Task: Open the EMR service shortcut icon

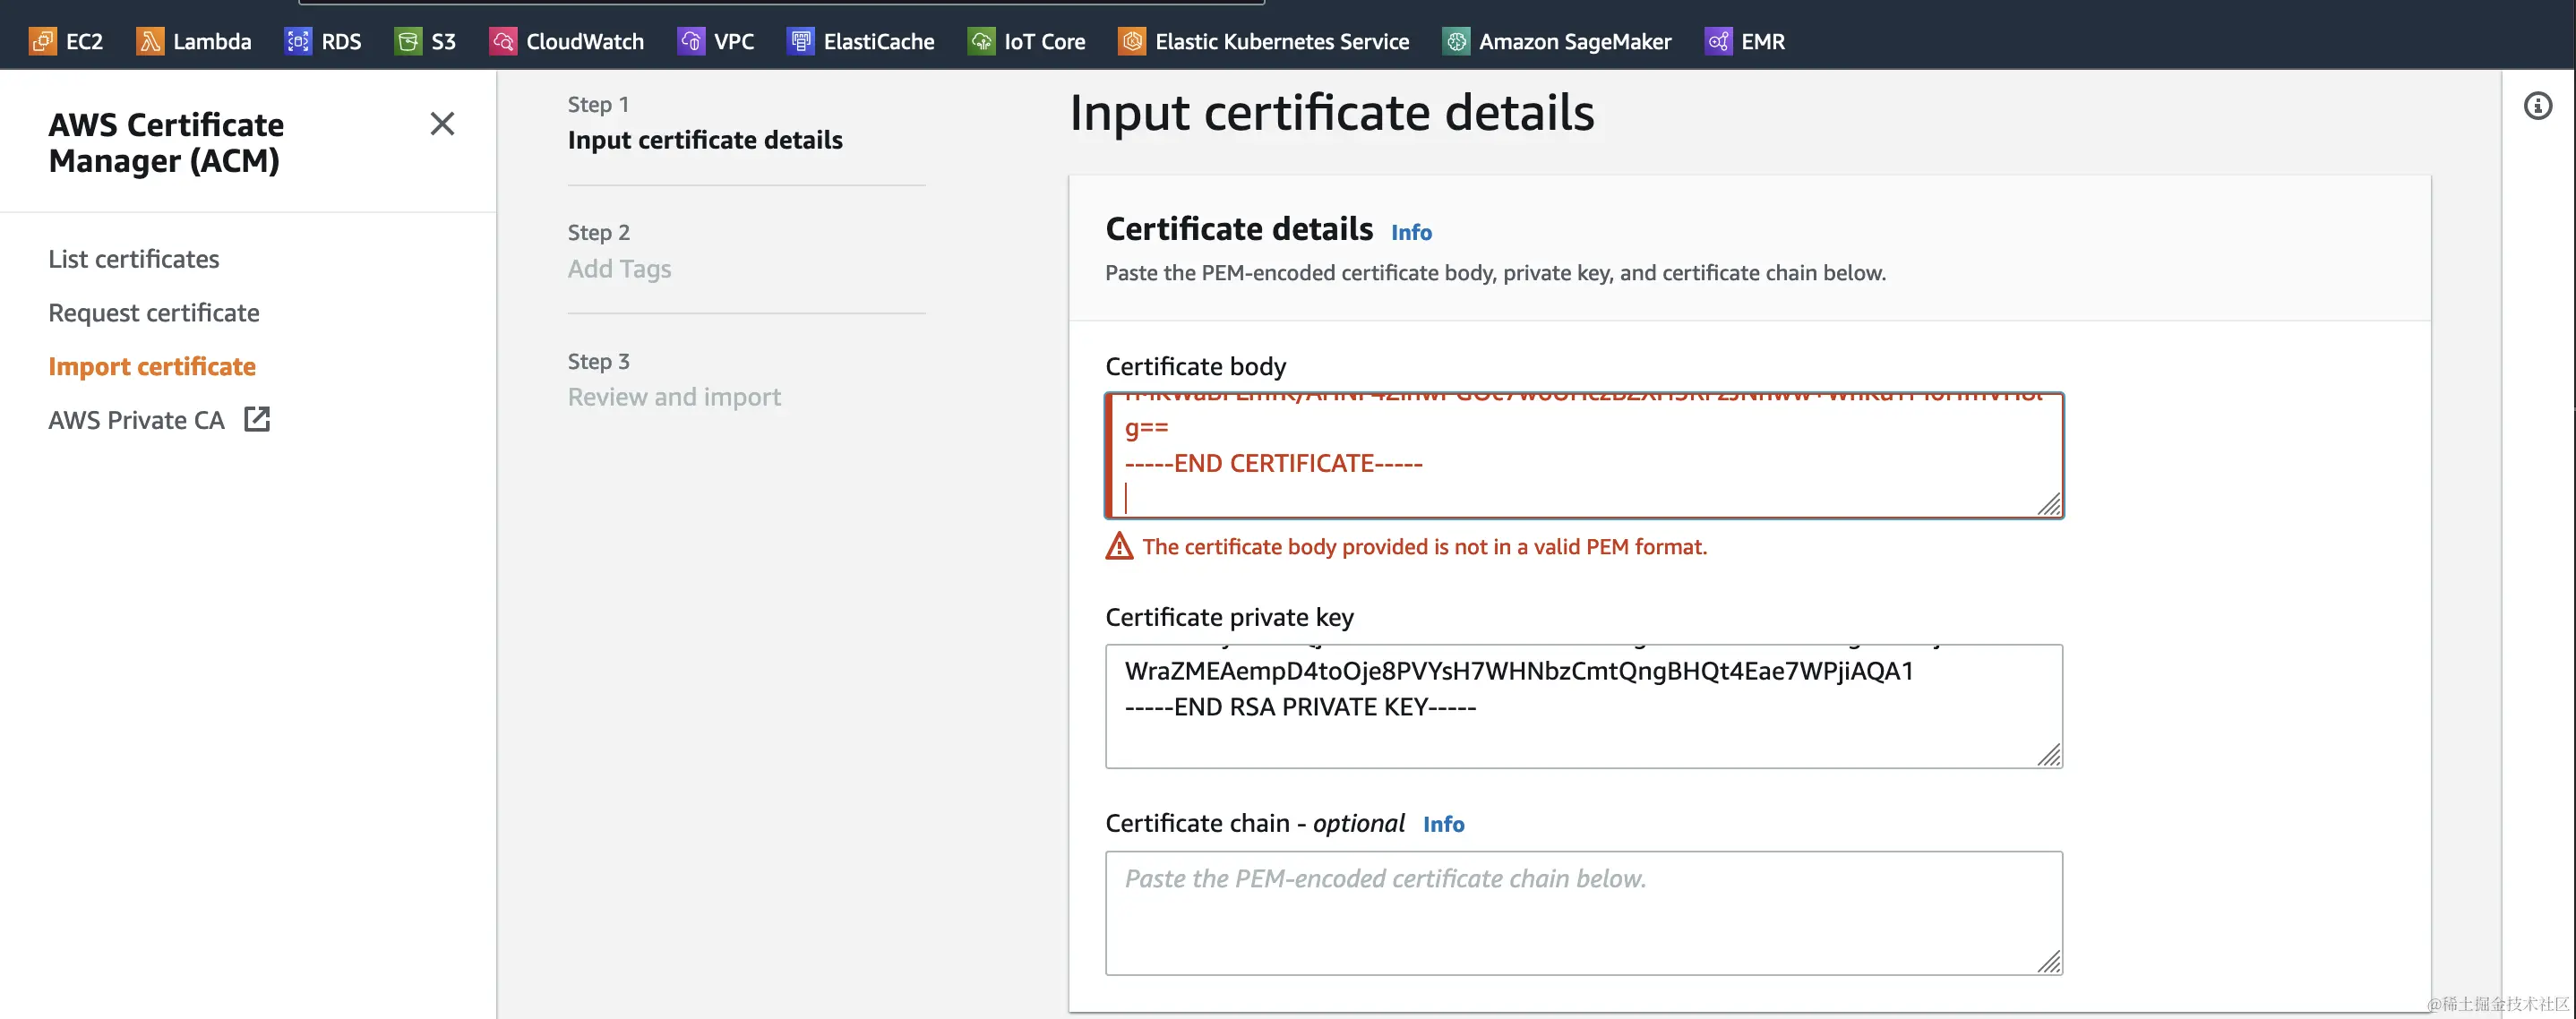Action: (x=1718, y=41)
